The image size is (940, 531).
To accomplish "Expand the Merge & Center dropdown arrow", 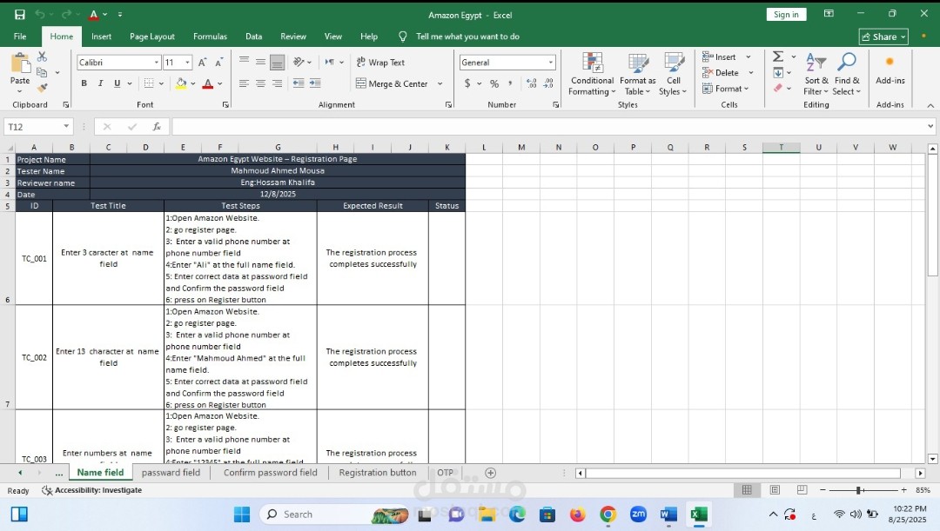I will [x=440, y=84].
